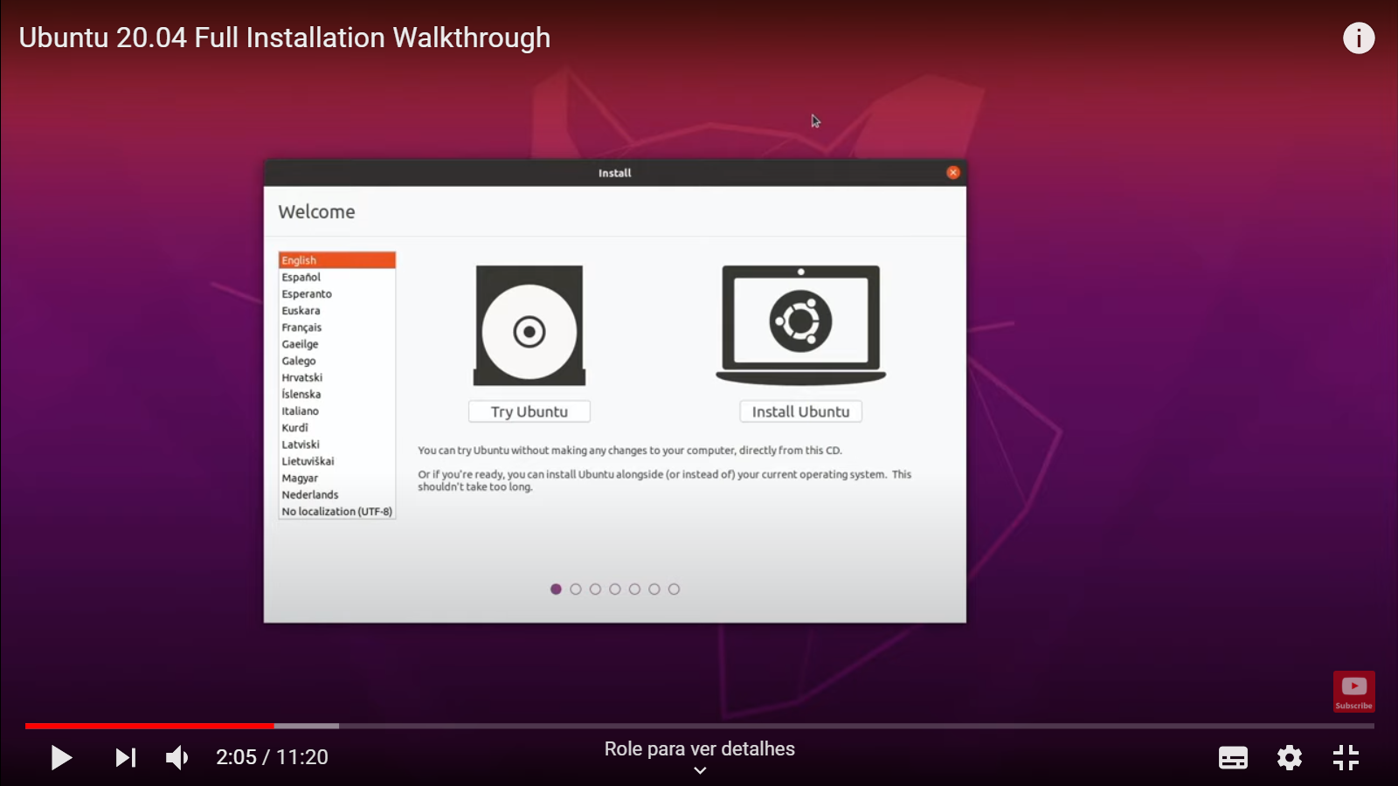Open the video info card
This screenshot has width=1398, height=786.
coord(1359,38)
